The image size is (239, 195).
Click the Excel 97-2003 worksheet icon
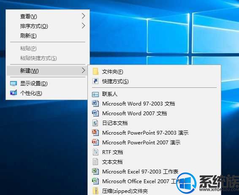[x=95, y=171]
